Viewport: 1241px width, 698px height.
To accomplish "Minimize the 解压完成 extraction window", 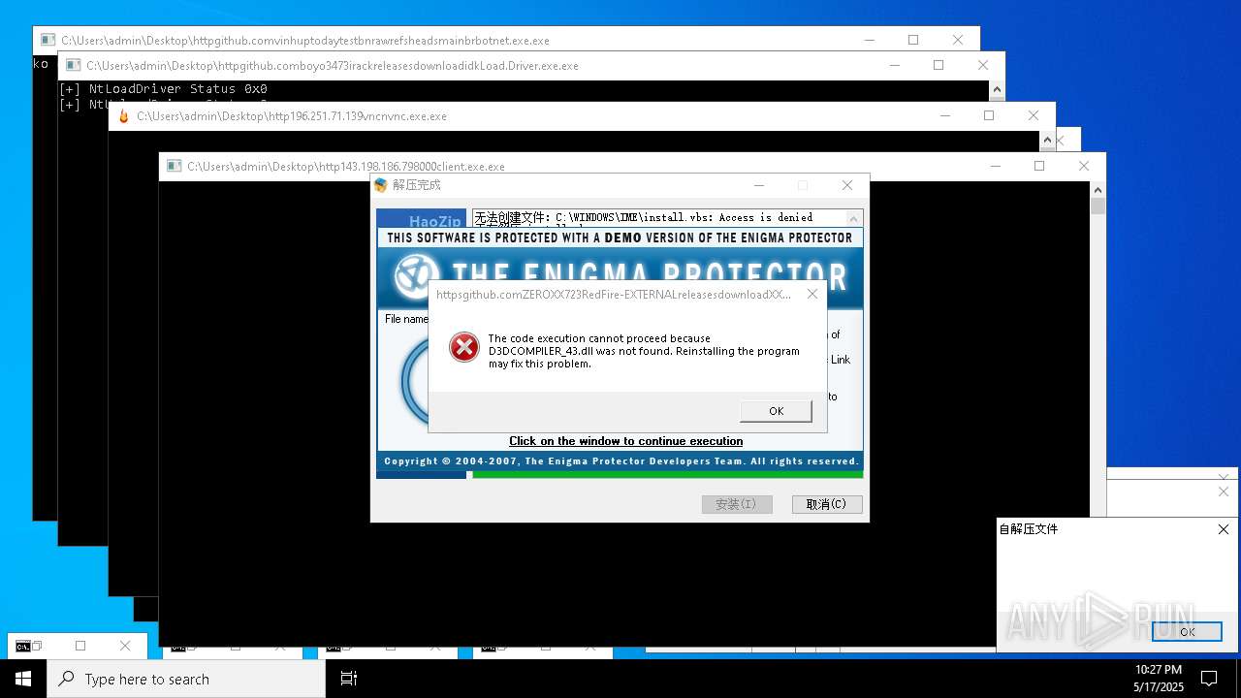I will (x=759, y=185).
